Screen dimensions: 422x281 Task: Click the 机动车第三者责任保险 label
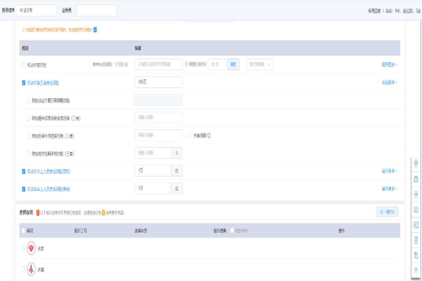pyautogui.click(x=43, y=83)
